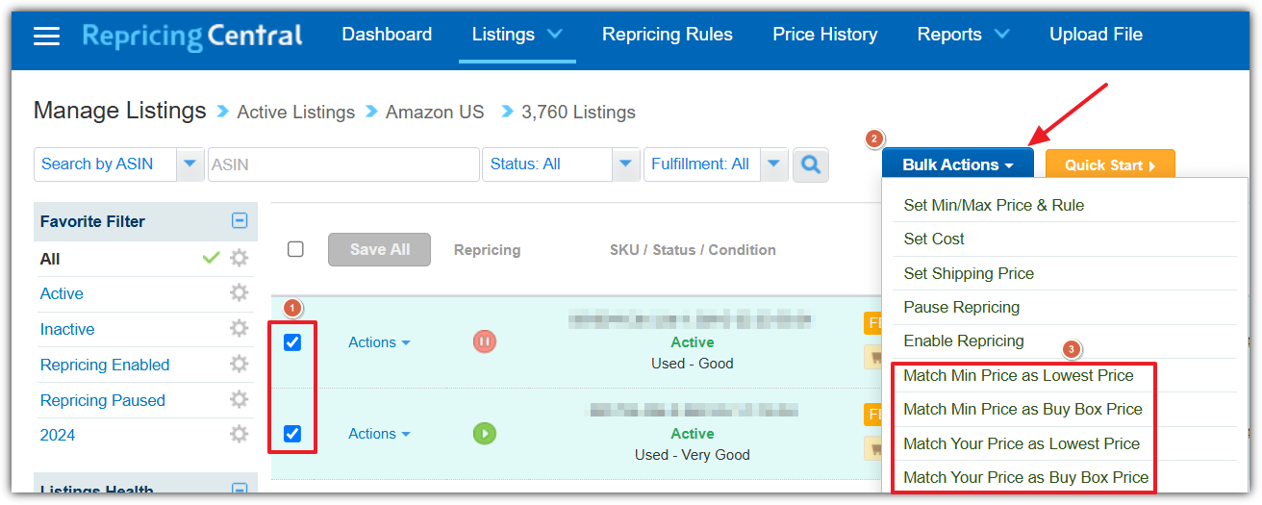Open the Price History tab
Image resolution: width=1262 pixels, height=505 pixels.
[x=825, y=35]
